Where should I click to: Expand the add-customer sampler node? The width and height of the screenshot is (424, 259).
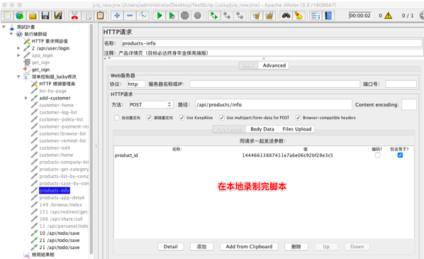26,98
